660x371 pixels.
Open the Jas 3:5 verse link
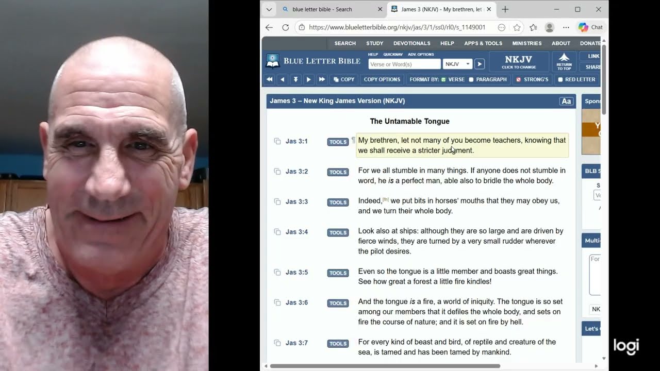(x=296, y=272)
